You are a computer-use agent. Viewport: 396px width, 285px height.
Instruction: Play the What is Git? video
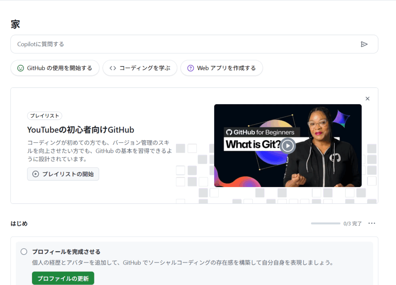(x=287, y=146)
